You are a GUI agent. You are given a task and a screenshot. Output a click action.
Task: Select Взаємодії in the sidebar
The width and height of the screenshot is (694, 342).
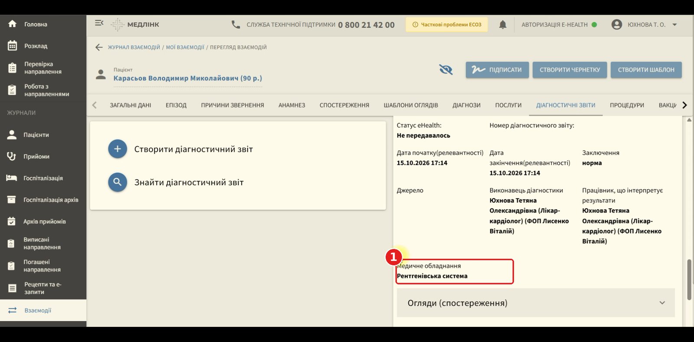[43, 310]
